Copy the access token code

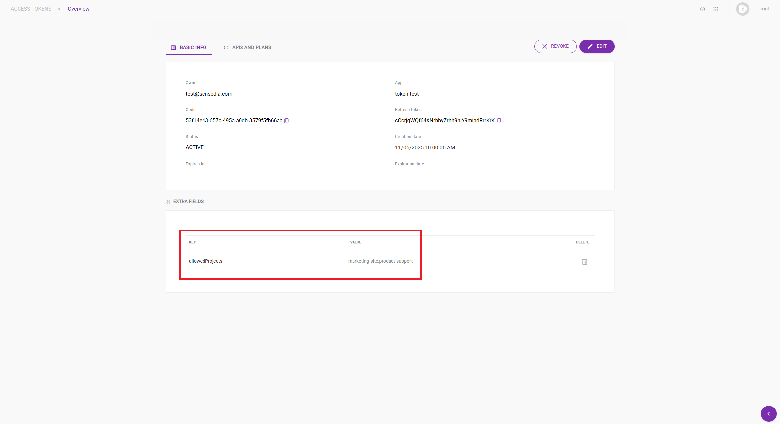tap(286, 121)
